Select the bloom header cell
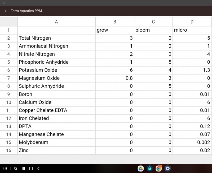Image resolution: width=212 pixels, height=173 pixels. coord(153,30)
